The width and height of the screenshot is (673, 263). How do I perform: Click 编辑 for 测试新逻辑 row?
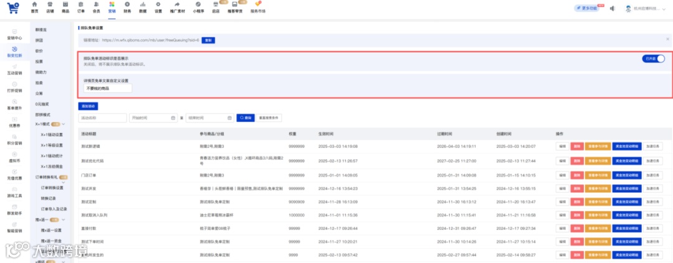point(562,147)
